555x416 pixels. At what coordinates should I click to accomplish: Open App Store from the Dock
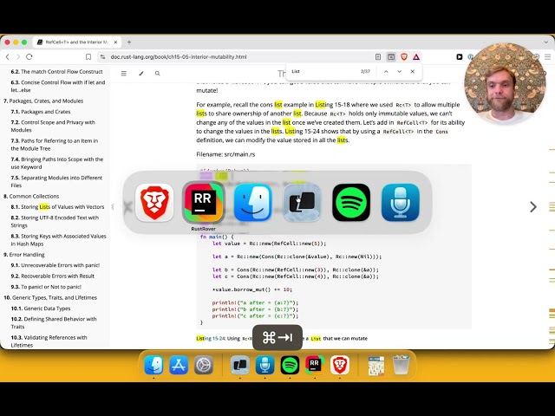pos(179,365)
